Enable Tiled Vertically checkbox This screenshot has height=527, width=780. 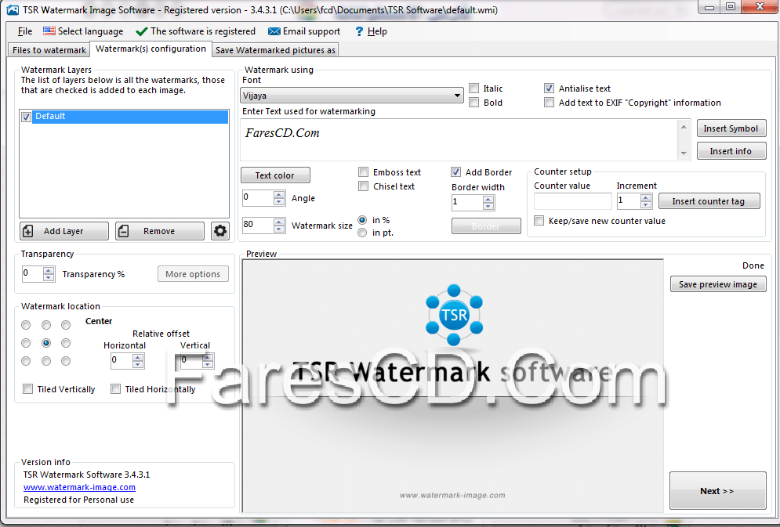click(28, 389)
